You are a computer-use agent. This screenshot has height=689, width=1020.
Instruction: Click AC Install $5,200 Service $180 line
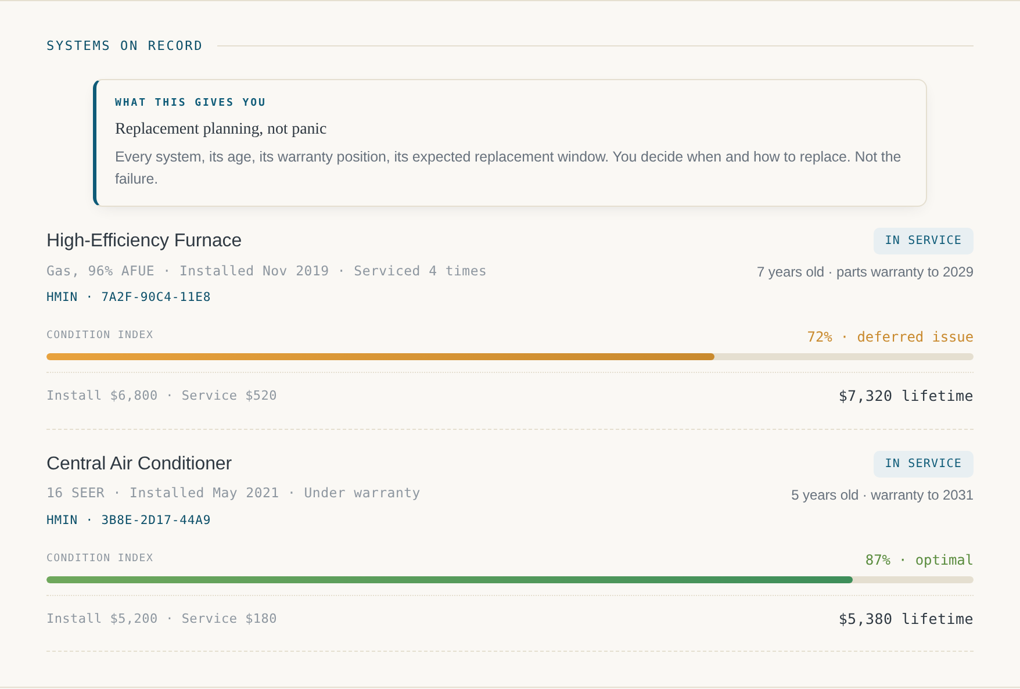161,619
